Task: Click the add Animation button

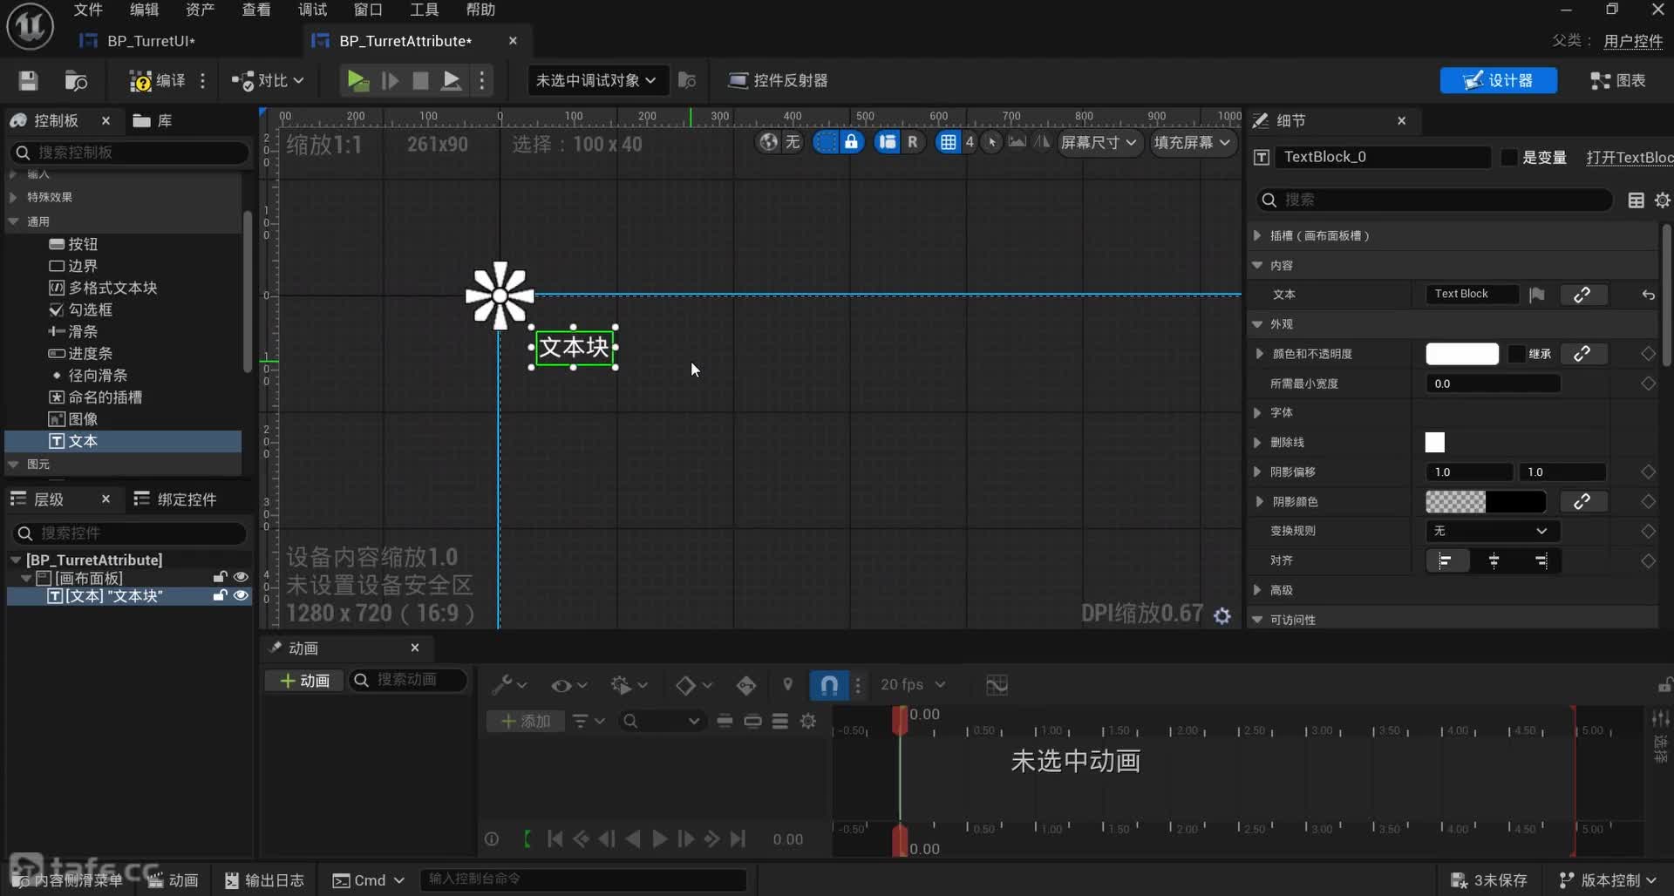Action: (x=304, y=681)
